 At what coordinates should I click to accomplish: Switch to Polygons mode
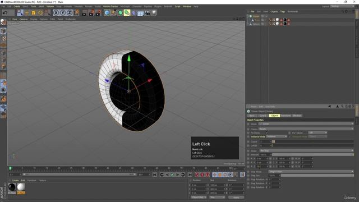pos(3,67)
